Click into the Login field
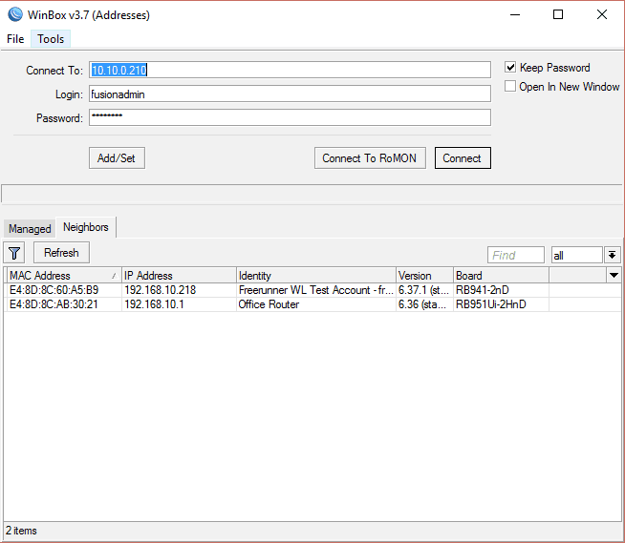625x543 pixels. [290, 94]
